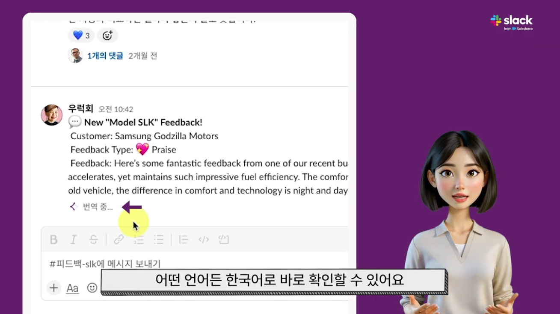Insert a link with the chain icon
This screenshot has width=560, height=314.
coord(119,240)
